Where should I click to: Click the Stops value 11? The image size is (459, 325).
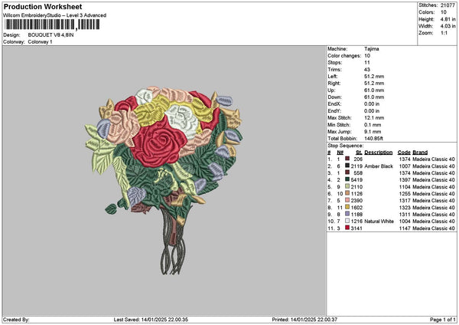[x=367, y=63]
